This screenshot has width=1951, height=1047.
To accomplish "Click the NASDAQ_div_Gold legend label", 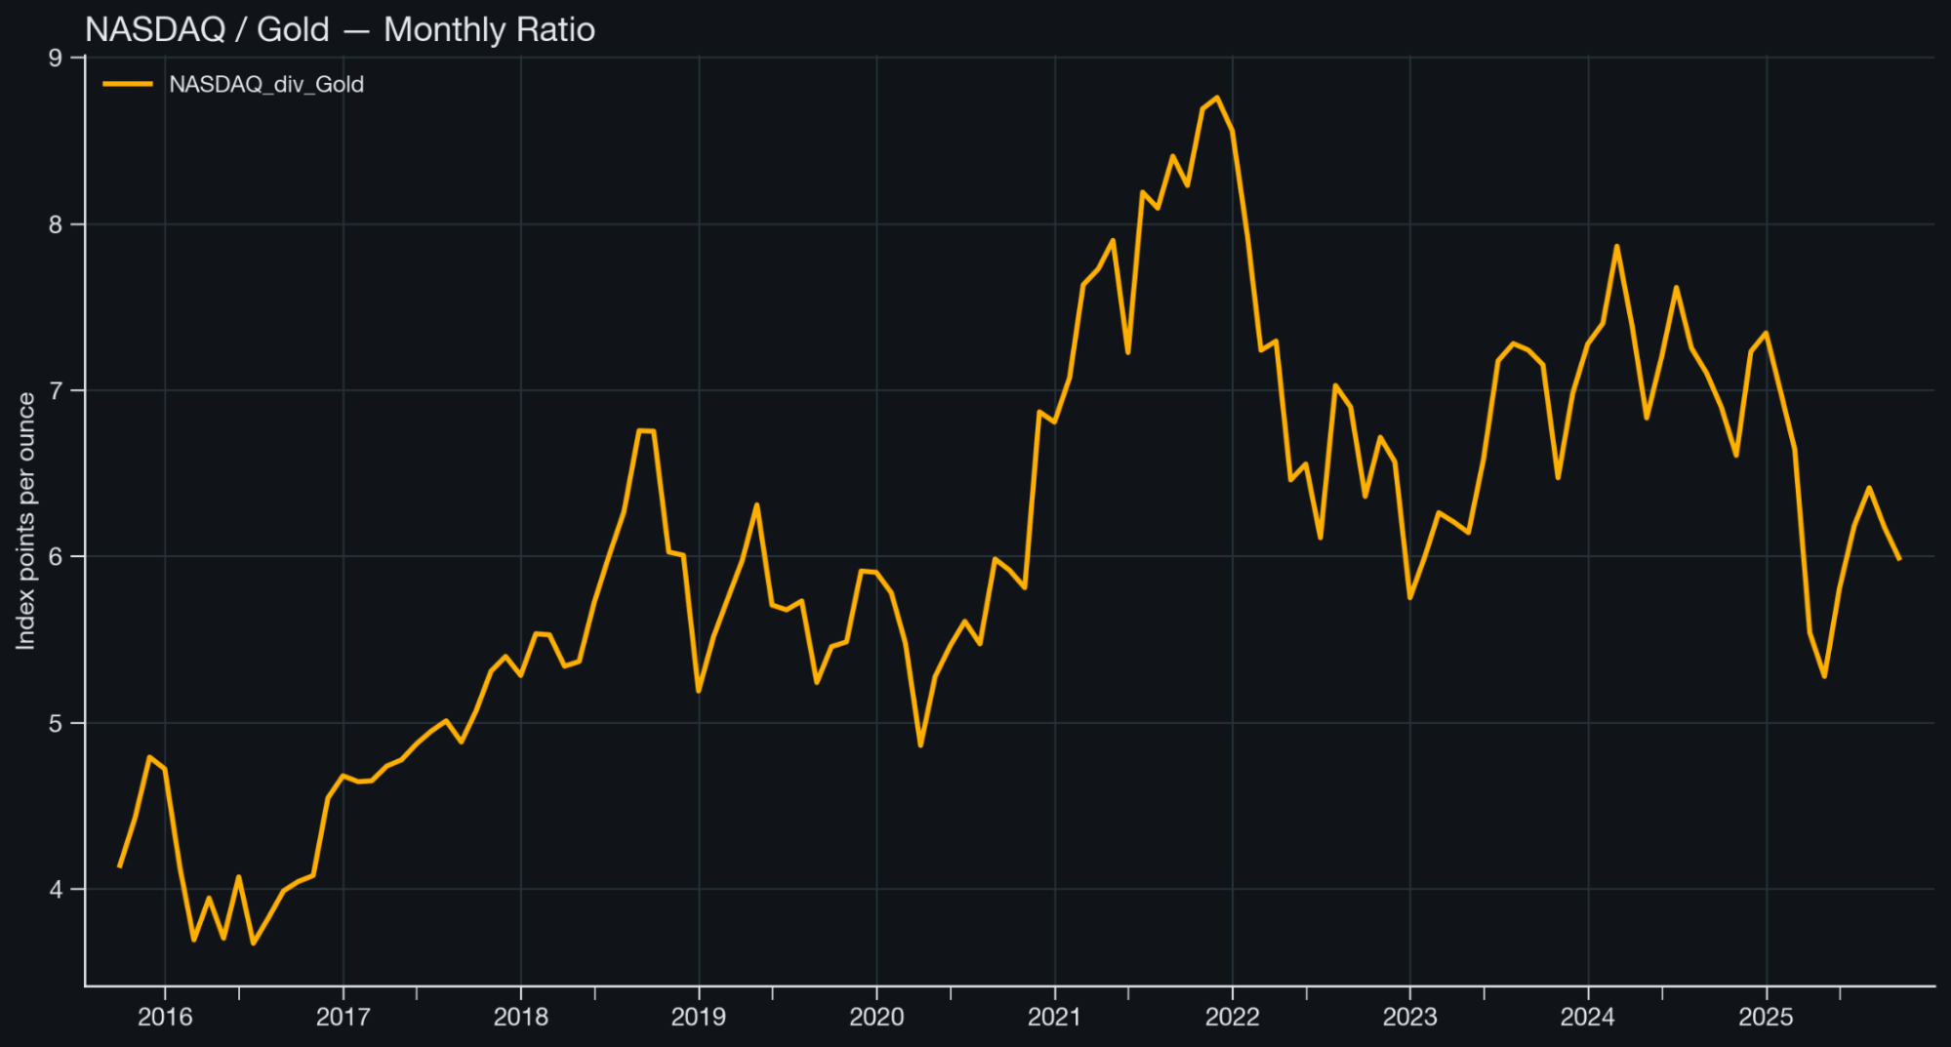I will tap(265, 85).
